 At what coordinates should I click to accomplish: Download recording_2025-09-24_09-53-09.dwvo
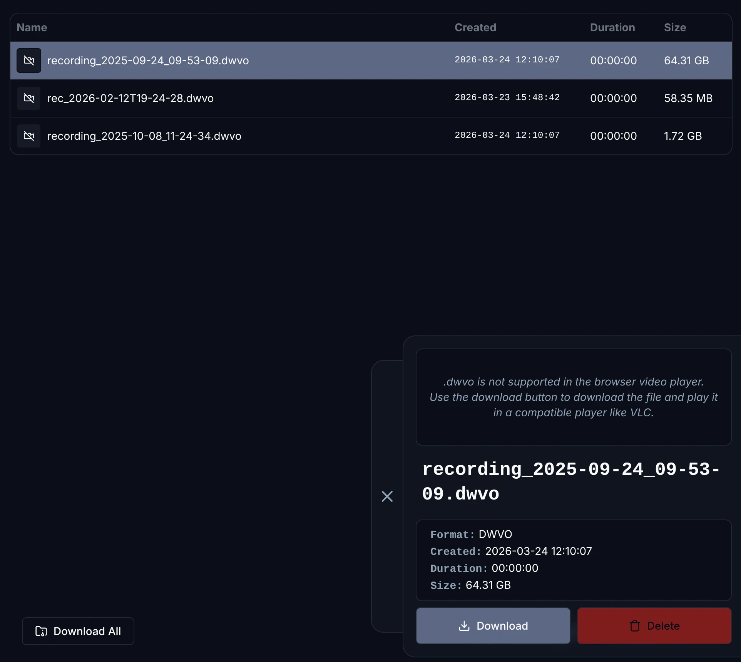[493, 625]
